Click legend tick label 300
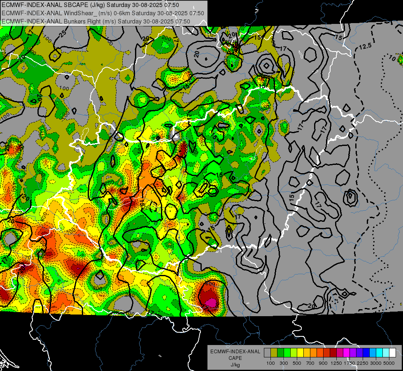Viewport: 403px width, 371px height. coord(284,363)
